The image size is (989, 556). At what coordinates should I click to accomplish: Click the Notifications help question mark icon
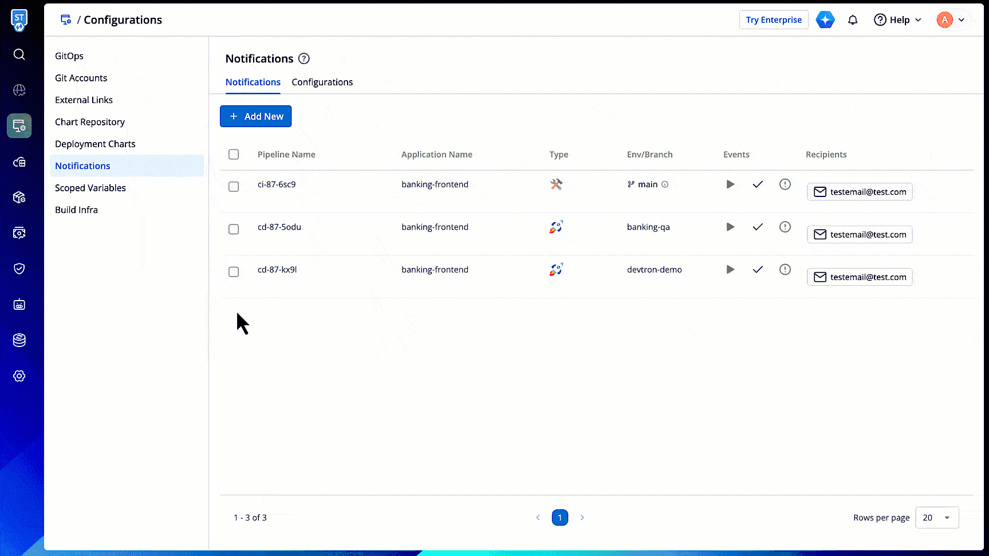[x=304, y=58]
